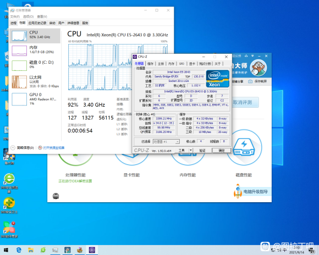The image size is (319, 255).
Task: Open the 打开资源监视器 link
Action: tap(54, 148)
